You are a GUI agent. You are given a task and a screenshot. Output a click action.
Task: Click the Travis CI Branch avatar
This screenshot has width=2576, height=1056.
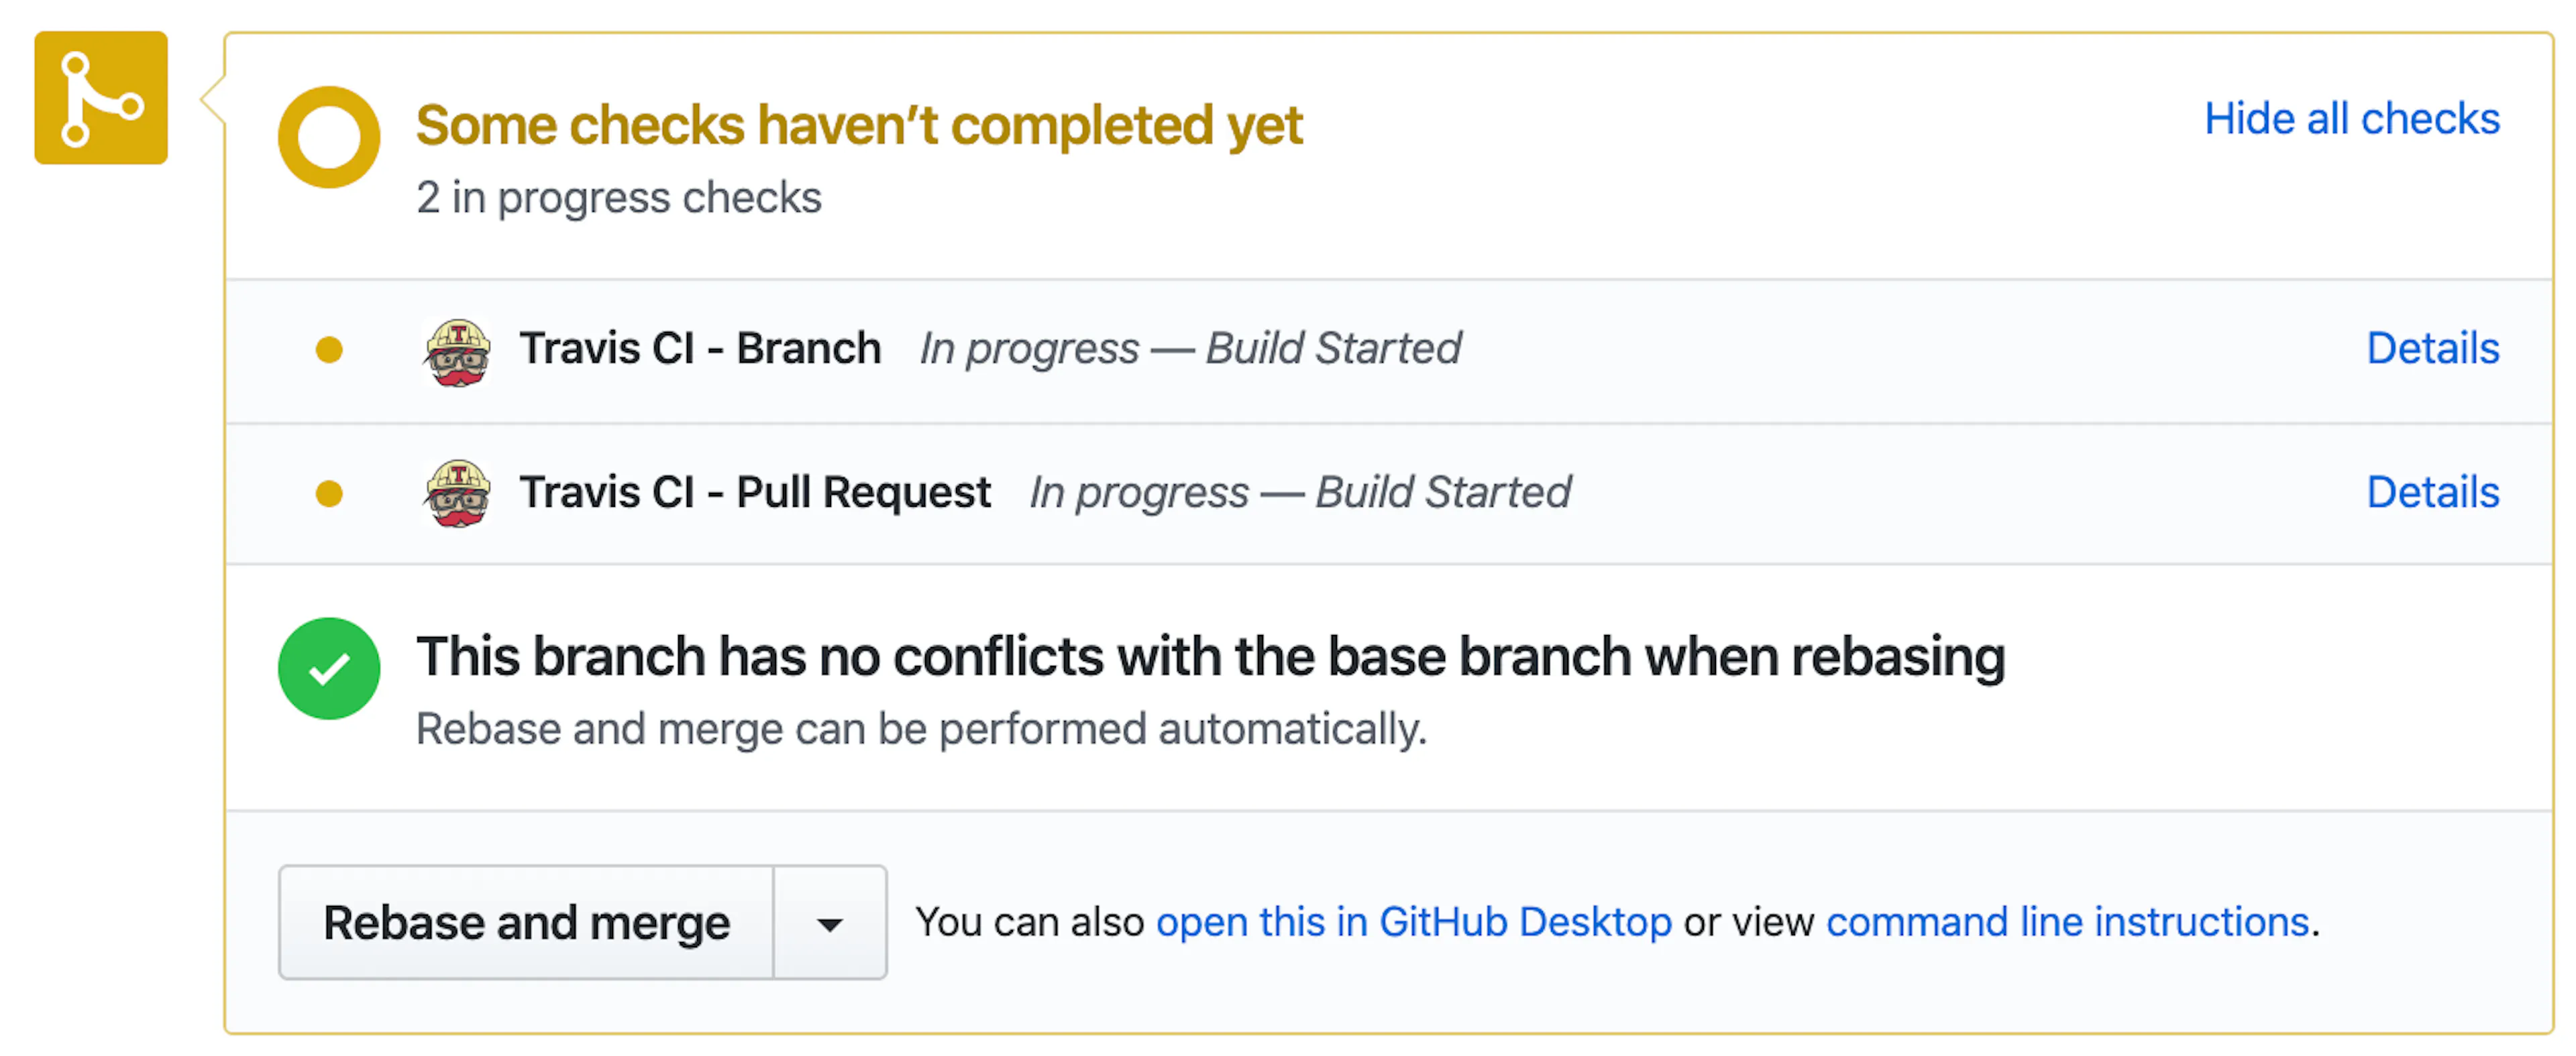pos(457,351)
